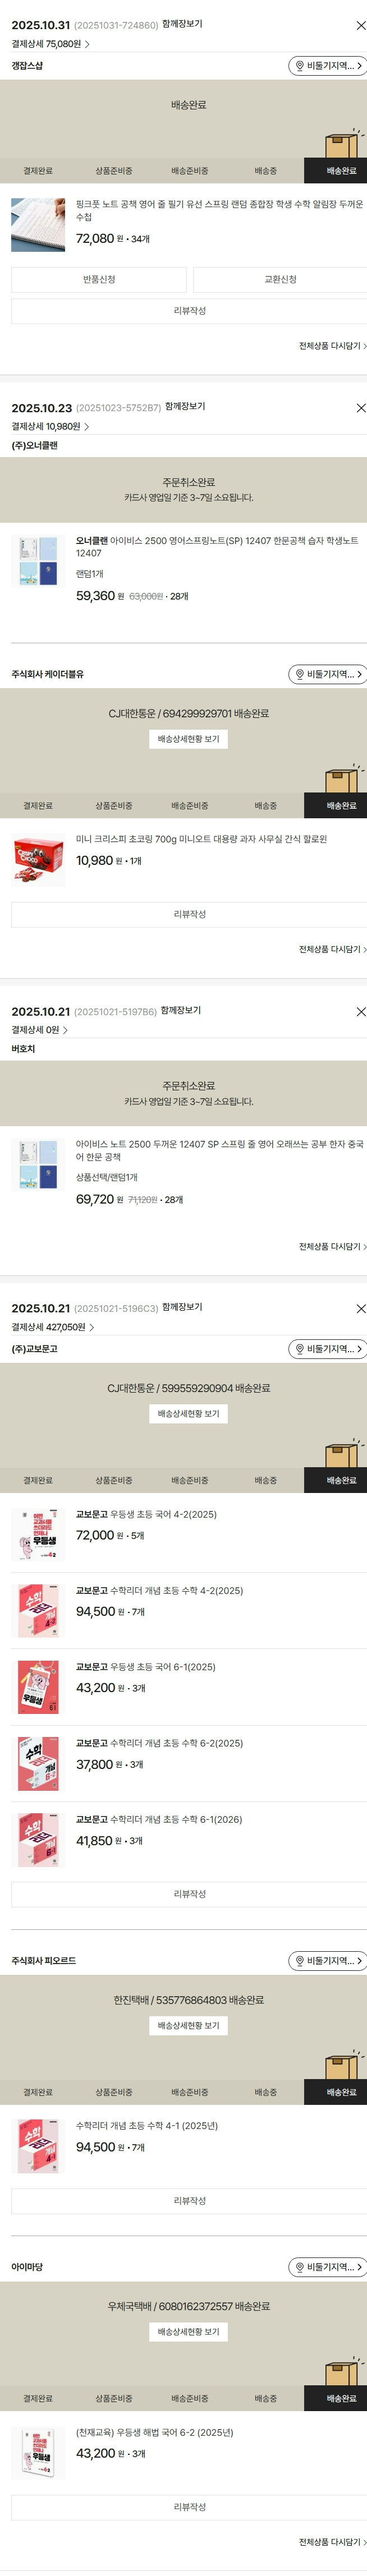This screenshot has width=367, height=2576.
Task: Expand 결제상세 427,050원 payment details
Action: (53, 1327)
